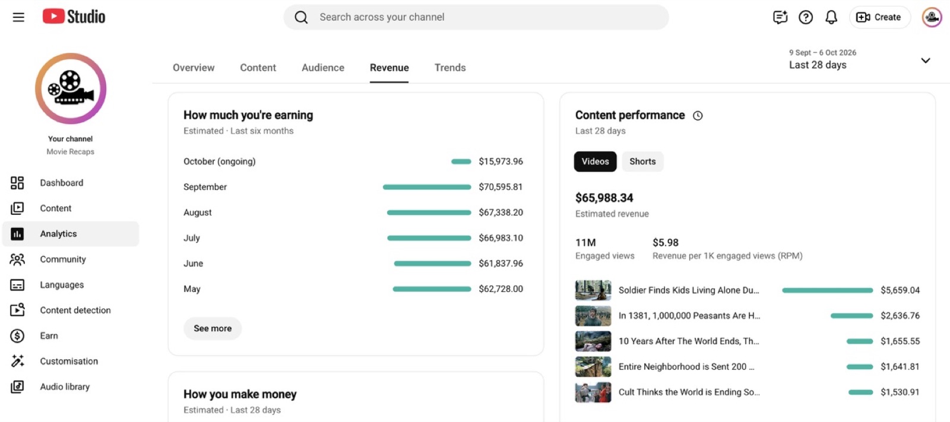Open Earn in the sidebar
Viewport: 950px width, 422px height.
point(71,336)
